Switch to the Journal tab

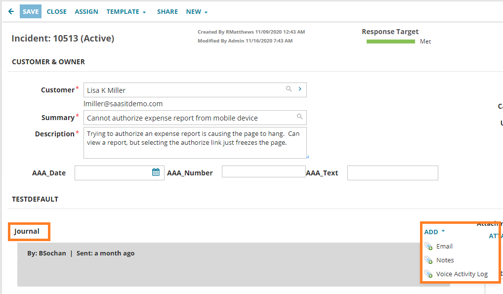click(x=29, y=231)
